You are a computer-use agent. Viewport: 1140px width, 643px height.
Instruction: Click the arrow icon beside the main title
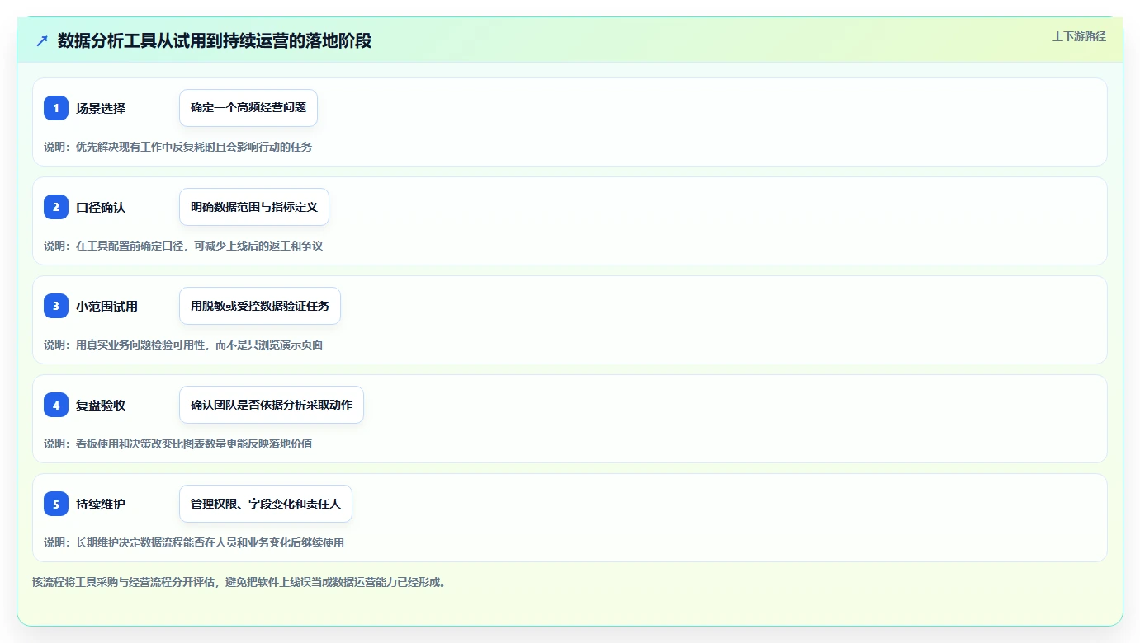42,40
